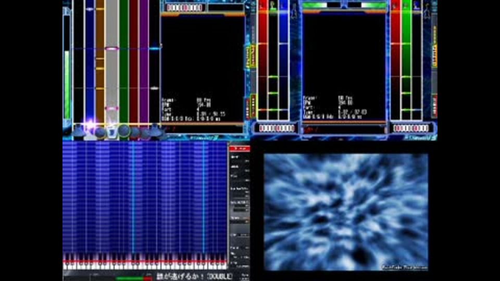Select the 7-key panel's green note lane
The width and height of the screenshot is (500, 281).
(x=124, y=62)
